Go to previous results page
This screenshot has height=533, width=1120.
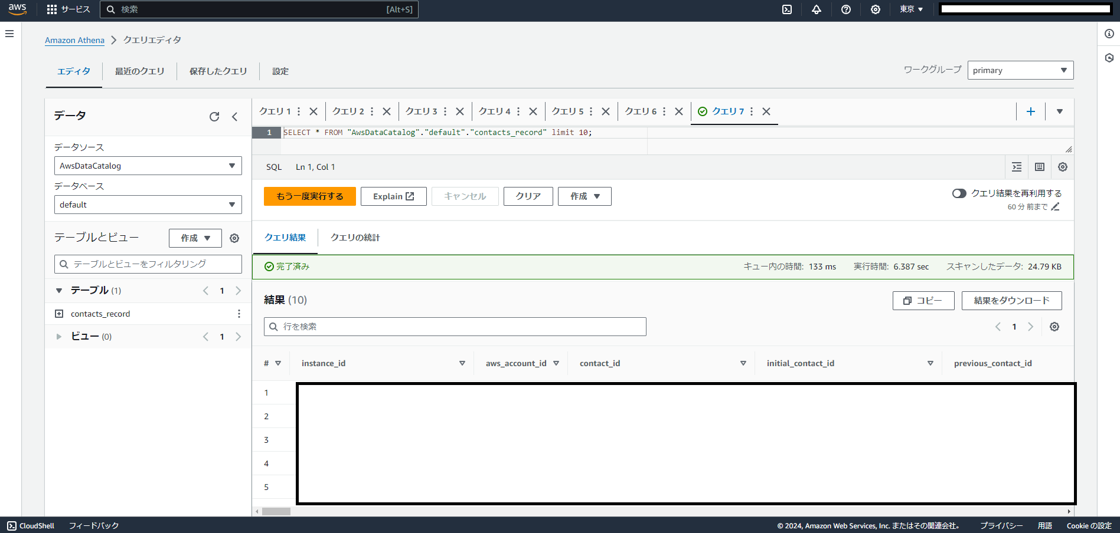pos(998,327)
